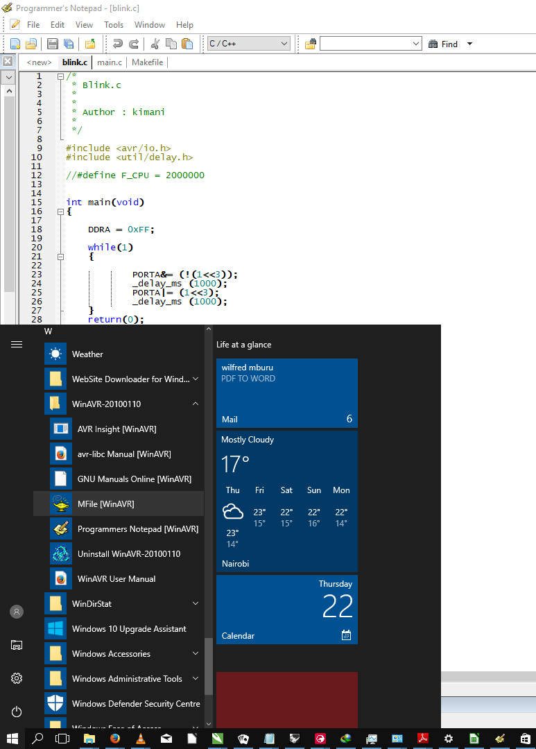The height and width of the screenshot is (749, 536).
Task: Open the Tools menu
Action: (x=114, y=25)
